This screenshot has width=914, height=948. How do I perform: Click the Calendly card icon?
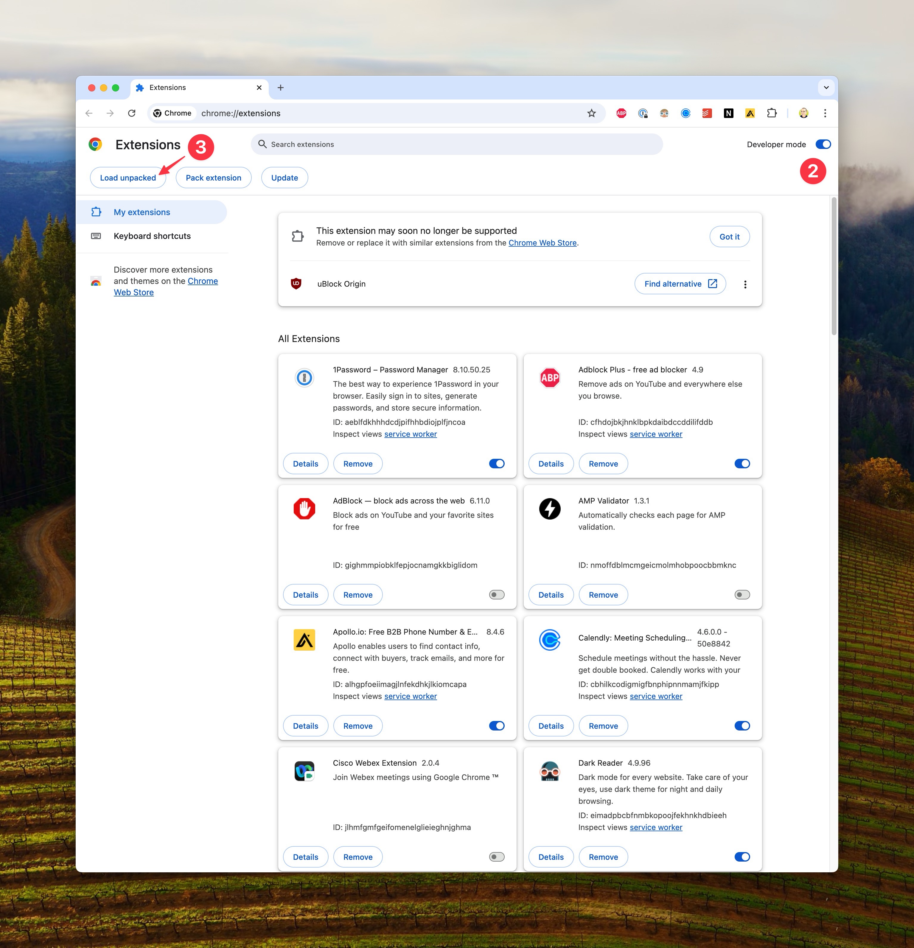pos(550,640)
